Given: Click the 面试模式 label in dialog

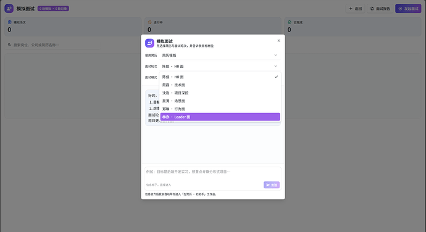Looking at the screenshot, I should [x=151, y=77].
